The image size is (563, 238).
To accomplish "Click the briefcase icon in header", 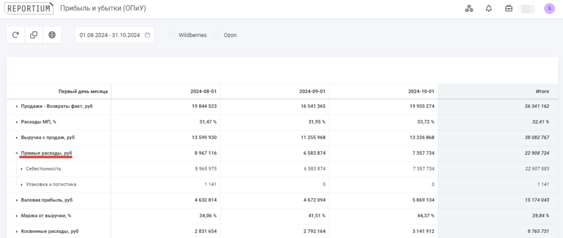I will (x=509, y=9).
